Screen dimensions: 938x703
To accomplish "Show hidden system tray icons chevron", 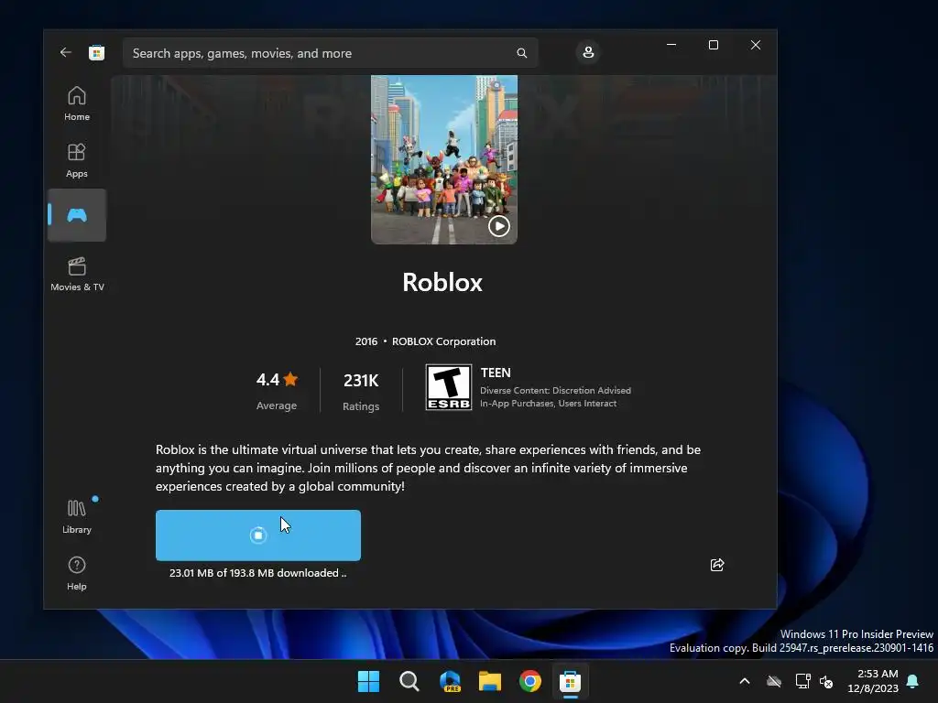I will point(745,681).
